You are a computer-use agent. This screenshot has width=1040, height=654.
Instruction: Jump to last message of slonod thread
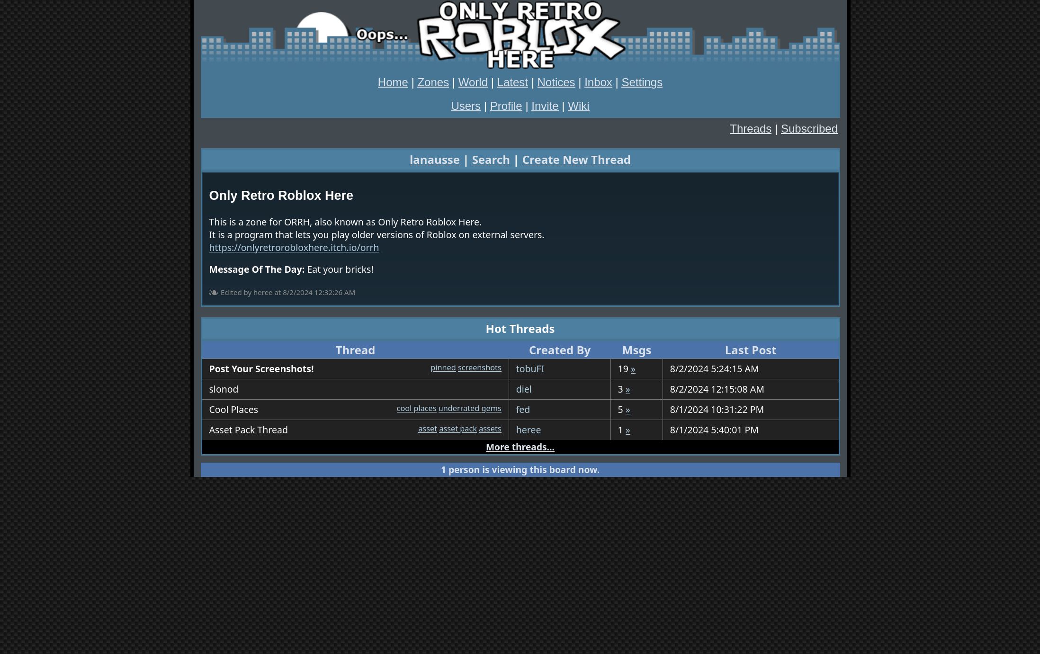pos(628,390)
